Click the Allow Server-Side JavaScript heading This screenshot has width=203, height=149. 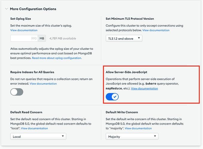coord(126,72)
